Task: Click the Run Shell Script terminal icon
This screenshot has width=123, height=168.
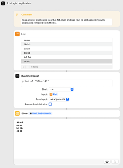Action: (17, 76)
